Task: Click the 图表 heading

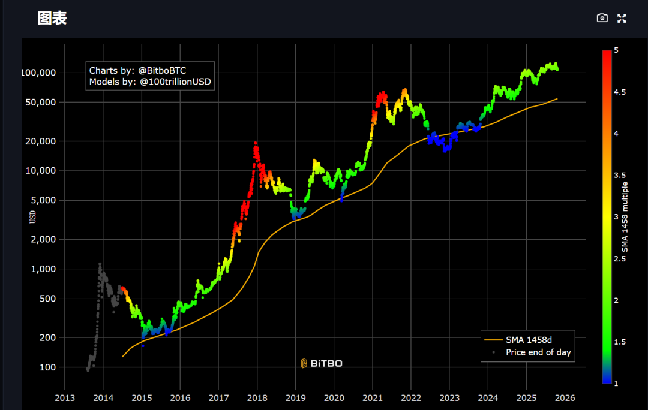Action: (x=52, y=18)
